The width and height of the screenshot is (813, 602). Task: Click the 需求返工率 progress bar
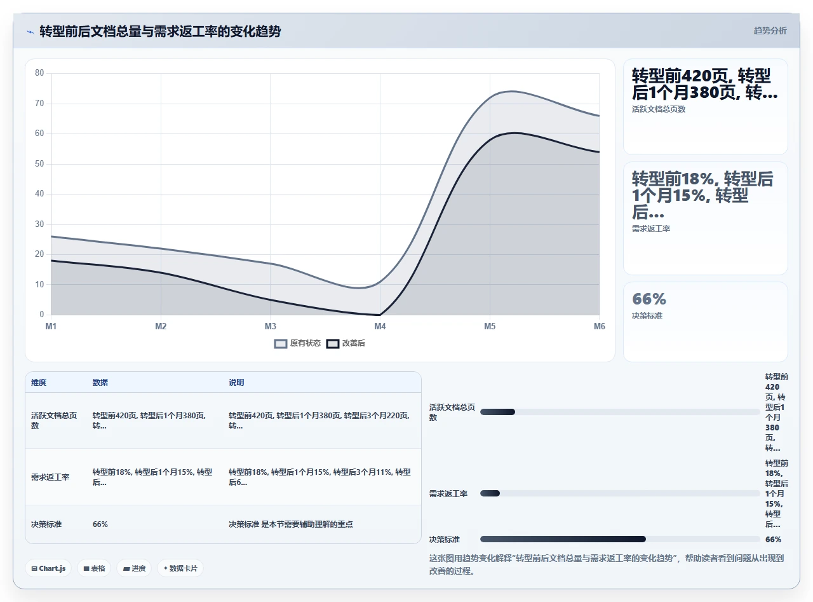coord(620,493)
